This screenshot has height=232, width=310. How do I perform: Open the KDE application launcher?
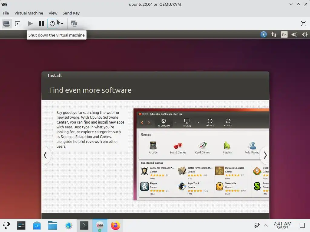(6, 225)
